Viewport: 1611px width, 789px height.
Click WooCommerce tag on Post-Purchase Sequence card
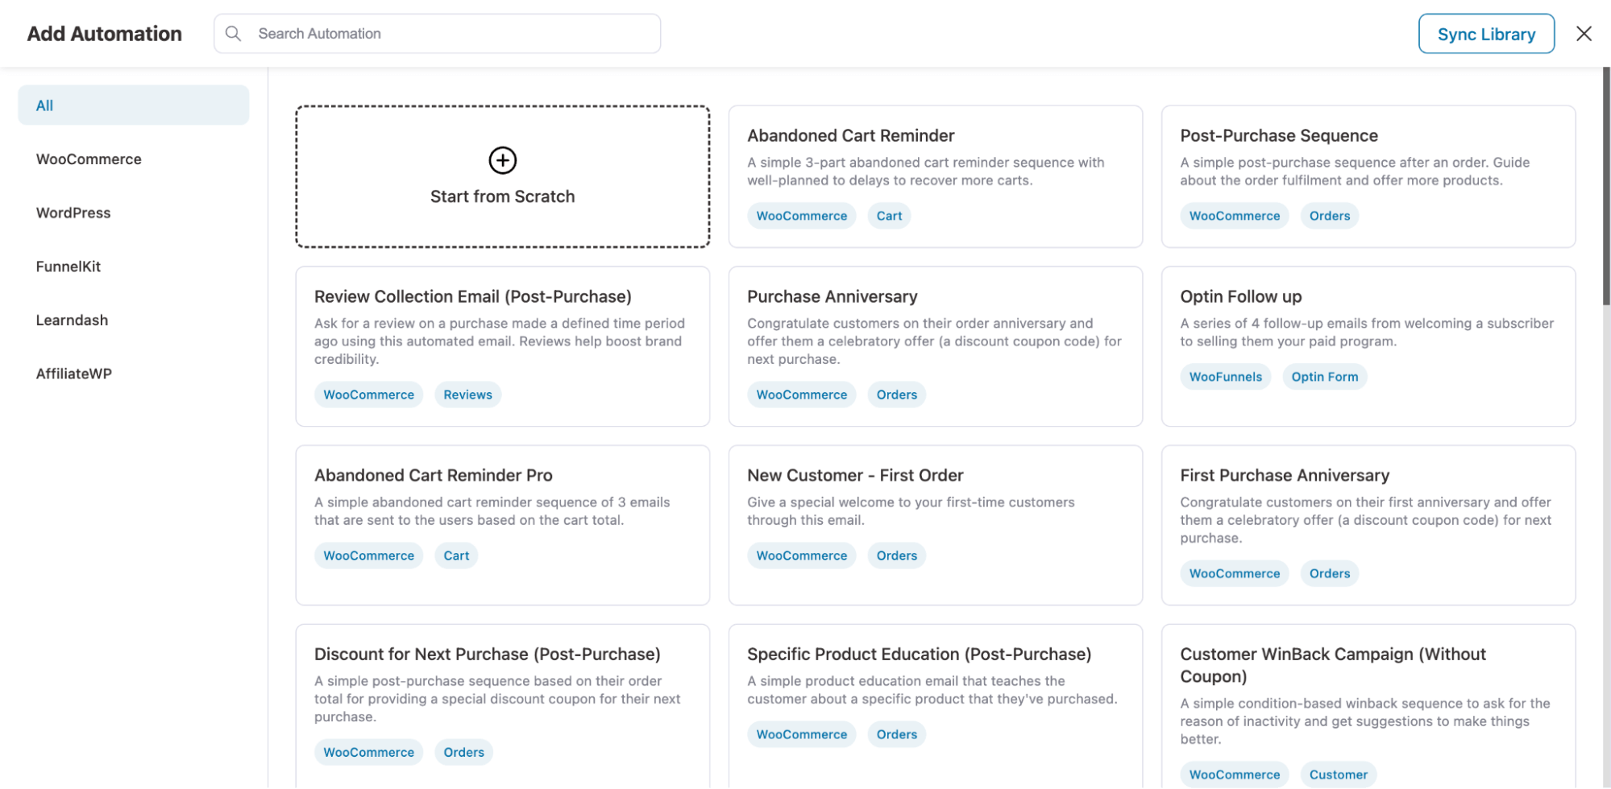click(x=1234, y=216)
